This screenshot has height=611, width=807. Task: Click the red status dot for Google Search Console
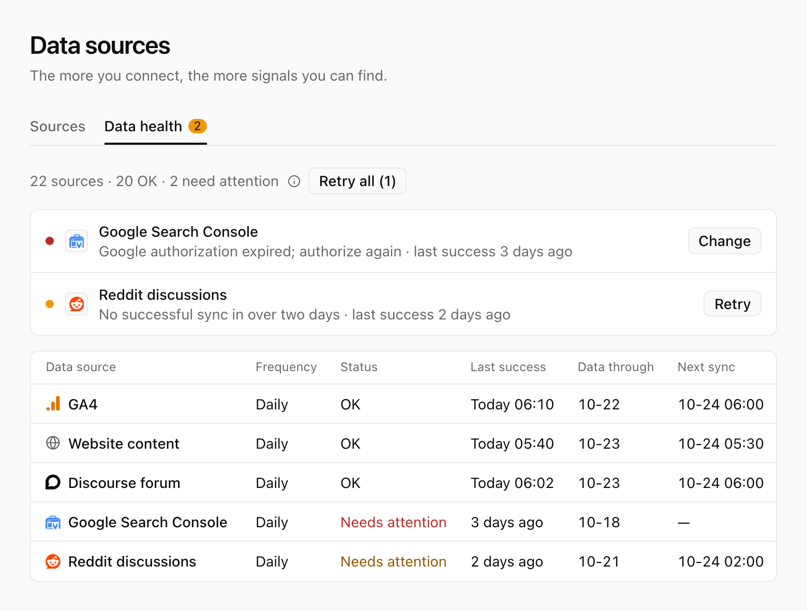(50, 241)
